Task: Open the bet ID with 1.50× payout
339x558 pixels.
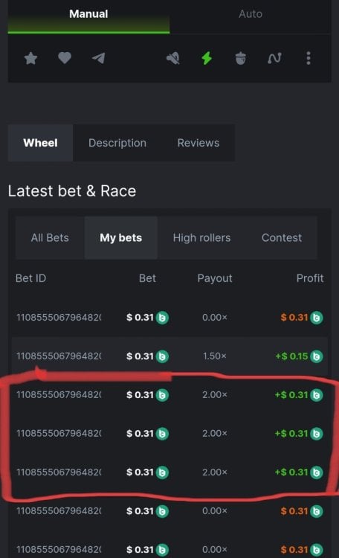Action: coord(59,356)
